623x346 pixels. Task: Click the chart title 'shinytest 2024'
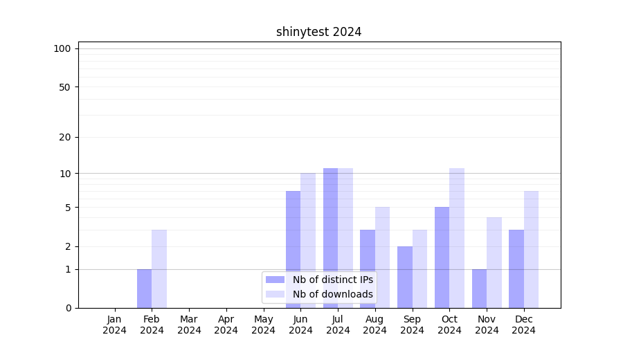(318, 32)
